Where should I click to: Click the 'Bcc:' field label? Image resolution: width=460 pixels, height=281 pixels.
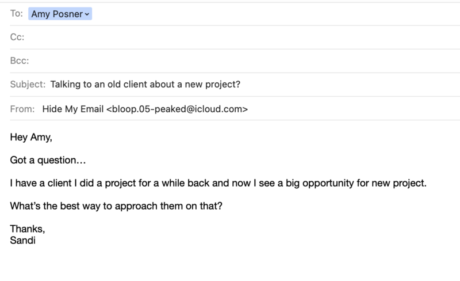pos(20,60)
